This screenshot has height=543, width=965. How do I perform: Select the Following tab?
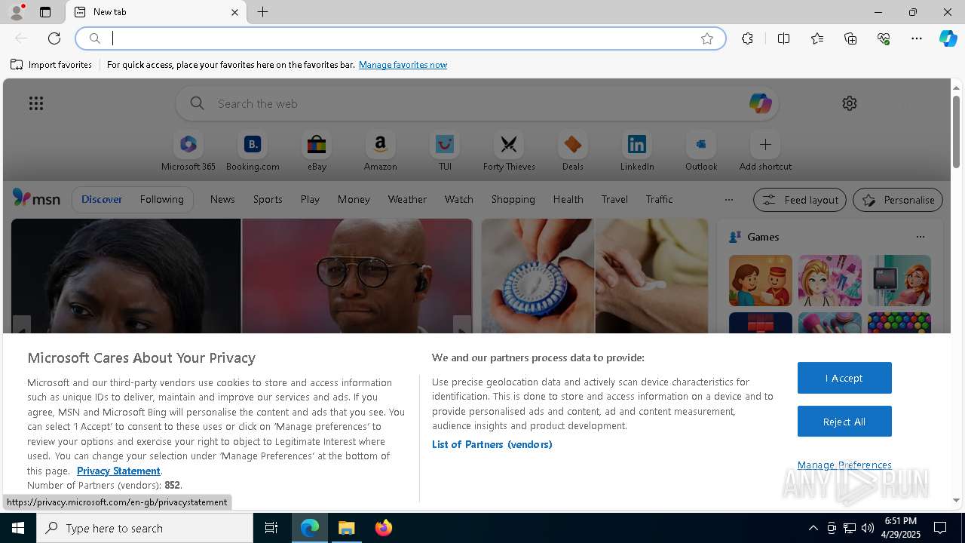tap(161, 200)
